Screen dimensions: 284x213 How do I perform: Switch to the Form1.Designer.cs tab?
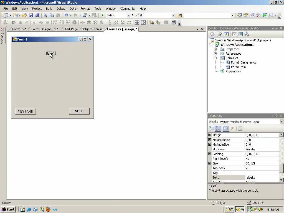pos(45,29)
